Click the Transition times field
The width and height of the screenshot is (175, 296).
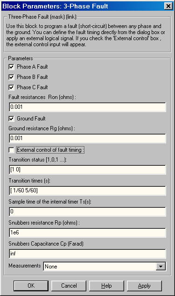(x=87, y=190)
